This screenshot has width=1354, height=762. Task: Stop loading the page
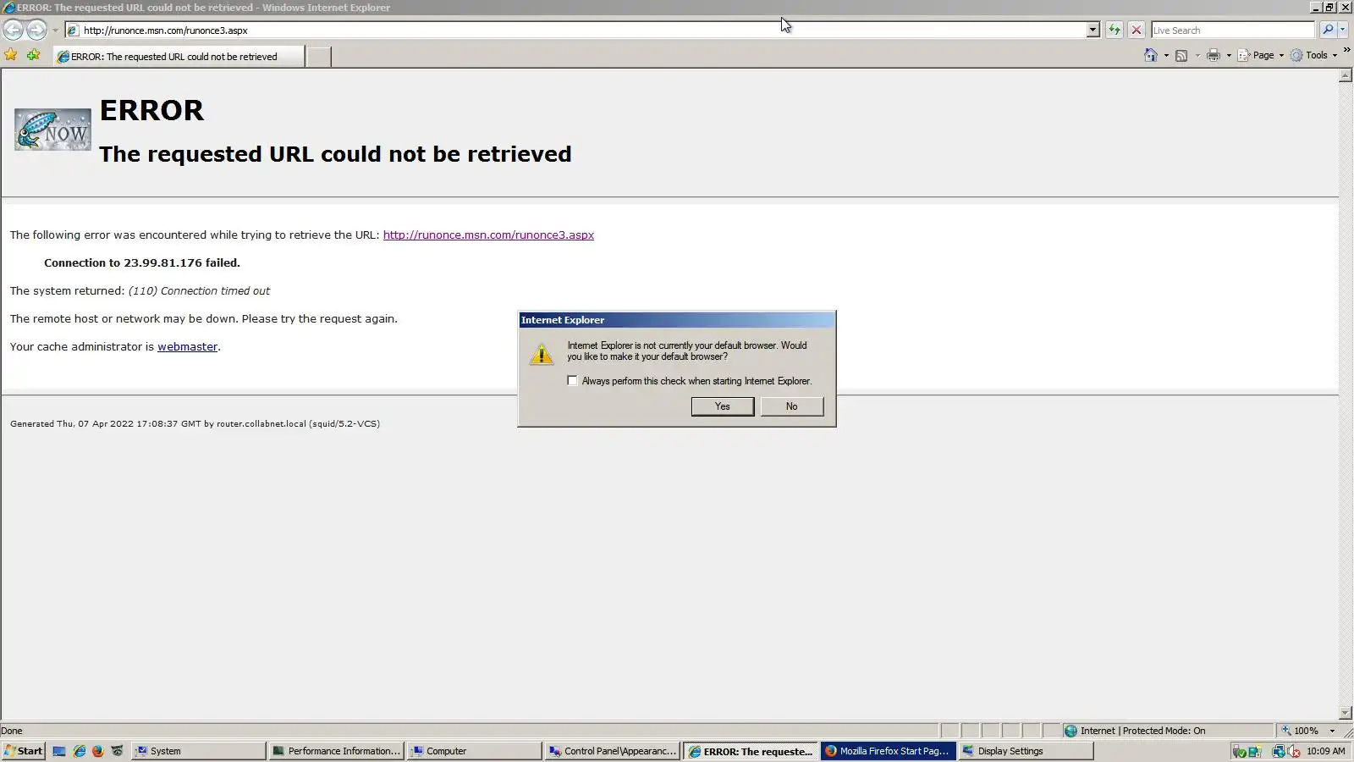tap(1137, 30)
